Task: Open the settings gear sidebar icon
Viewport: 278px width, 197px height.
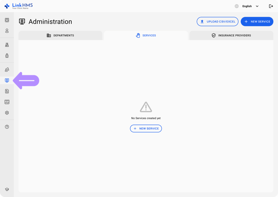Action: point(7,113)
